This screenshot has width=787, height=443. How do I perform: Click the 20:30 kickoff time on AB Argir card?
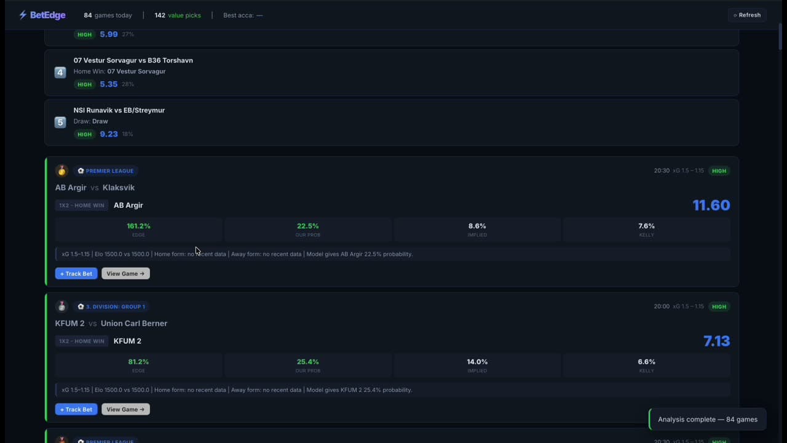coord(662,171)
